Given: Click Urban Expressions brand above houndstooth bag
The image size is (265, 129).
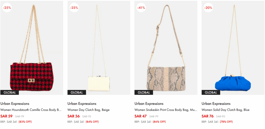Looking at the screenshot, I should click(x=15, y=104).
